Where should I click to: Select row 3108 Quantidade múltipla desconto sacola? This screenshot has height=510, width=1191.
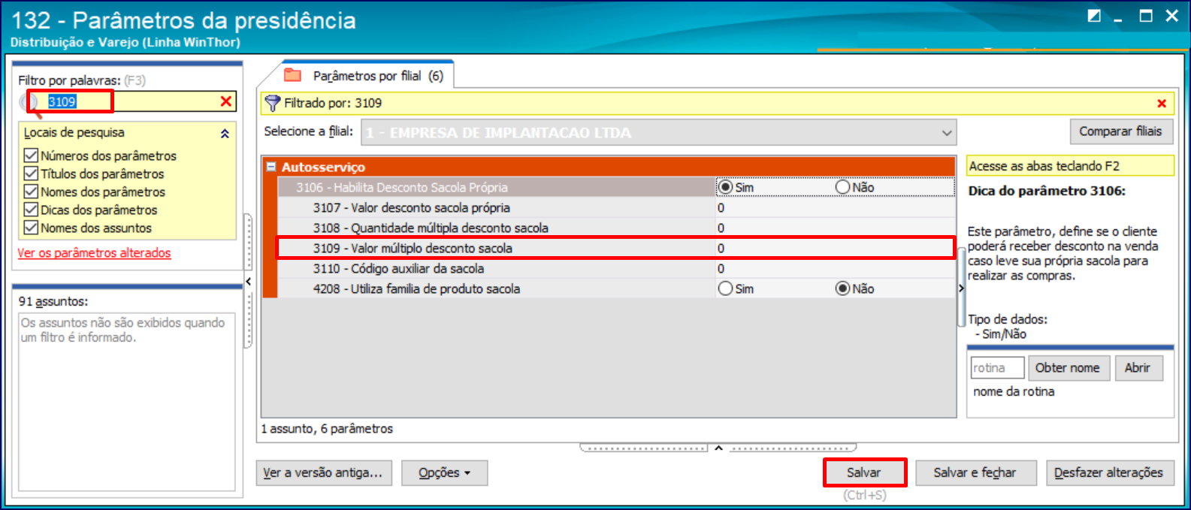point(616,228)
